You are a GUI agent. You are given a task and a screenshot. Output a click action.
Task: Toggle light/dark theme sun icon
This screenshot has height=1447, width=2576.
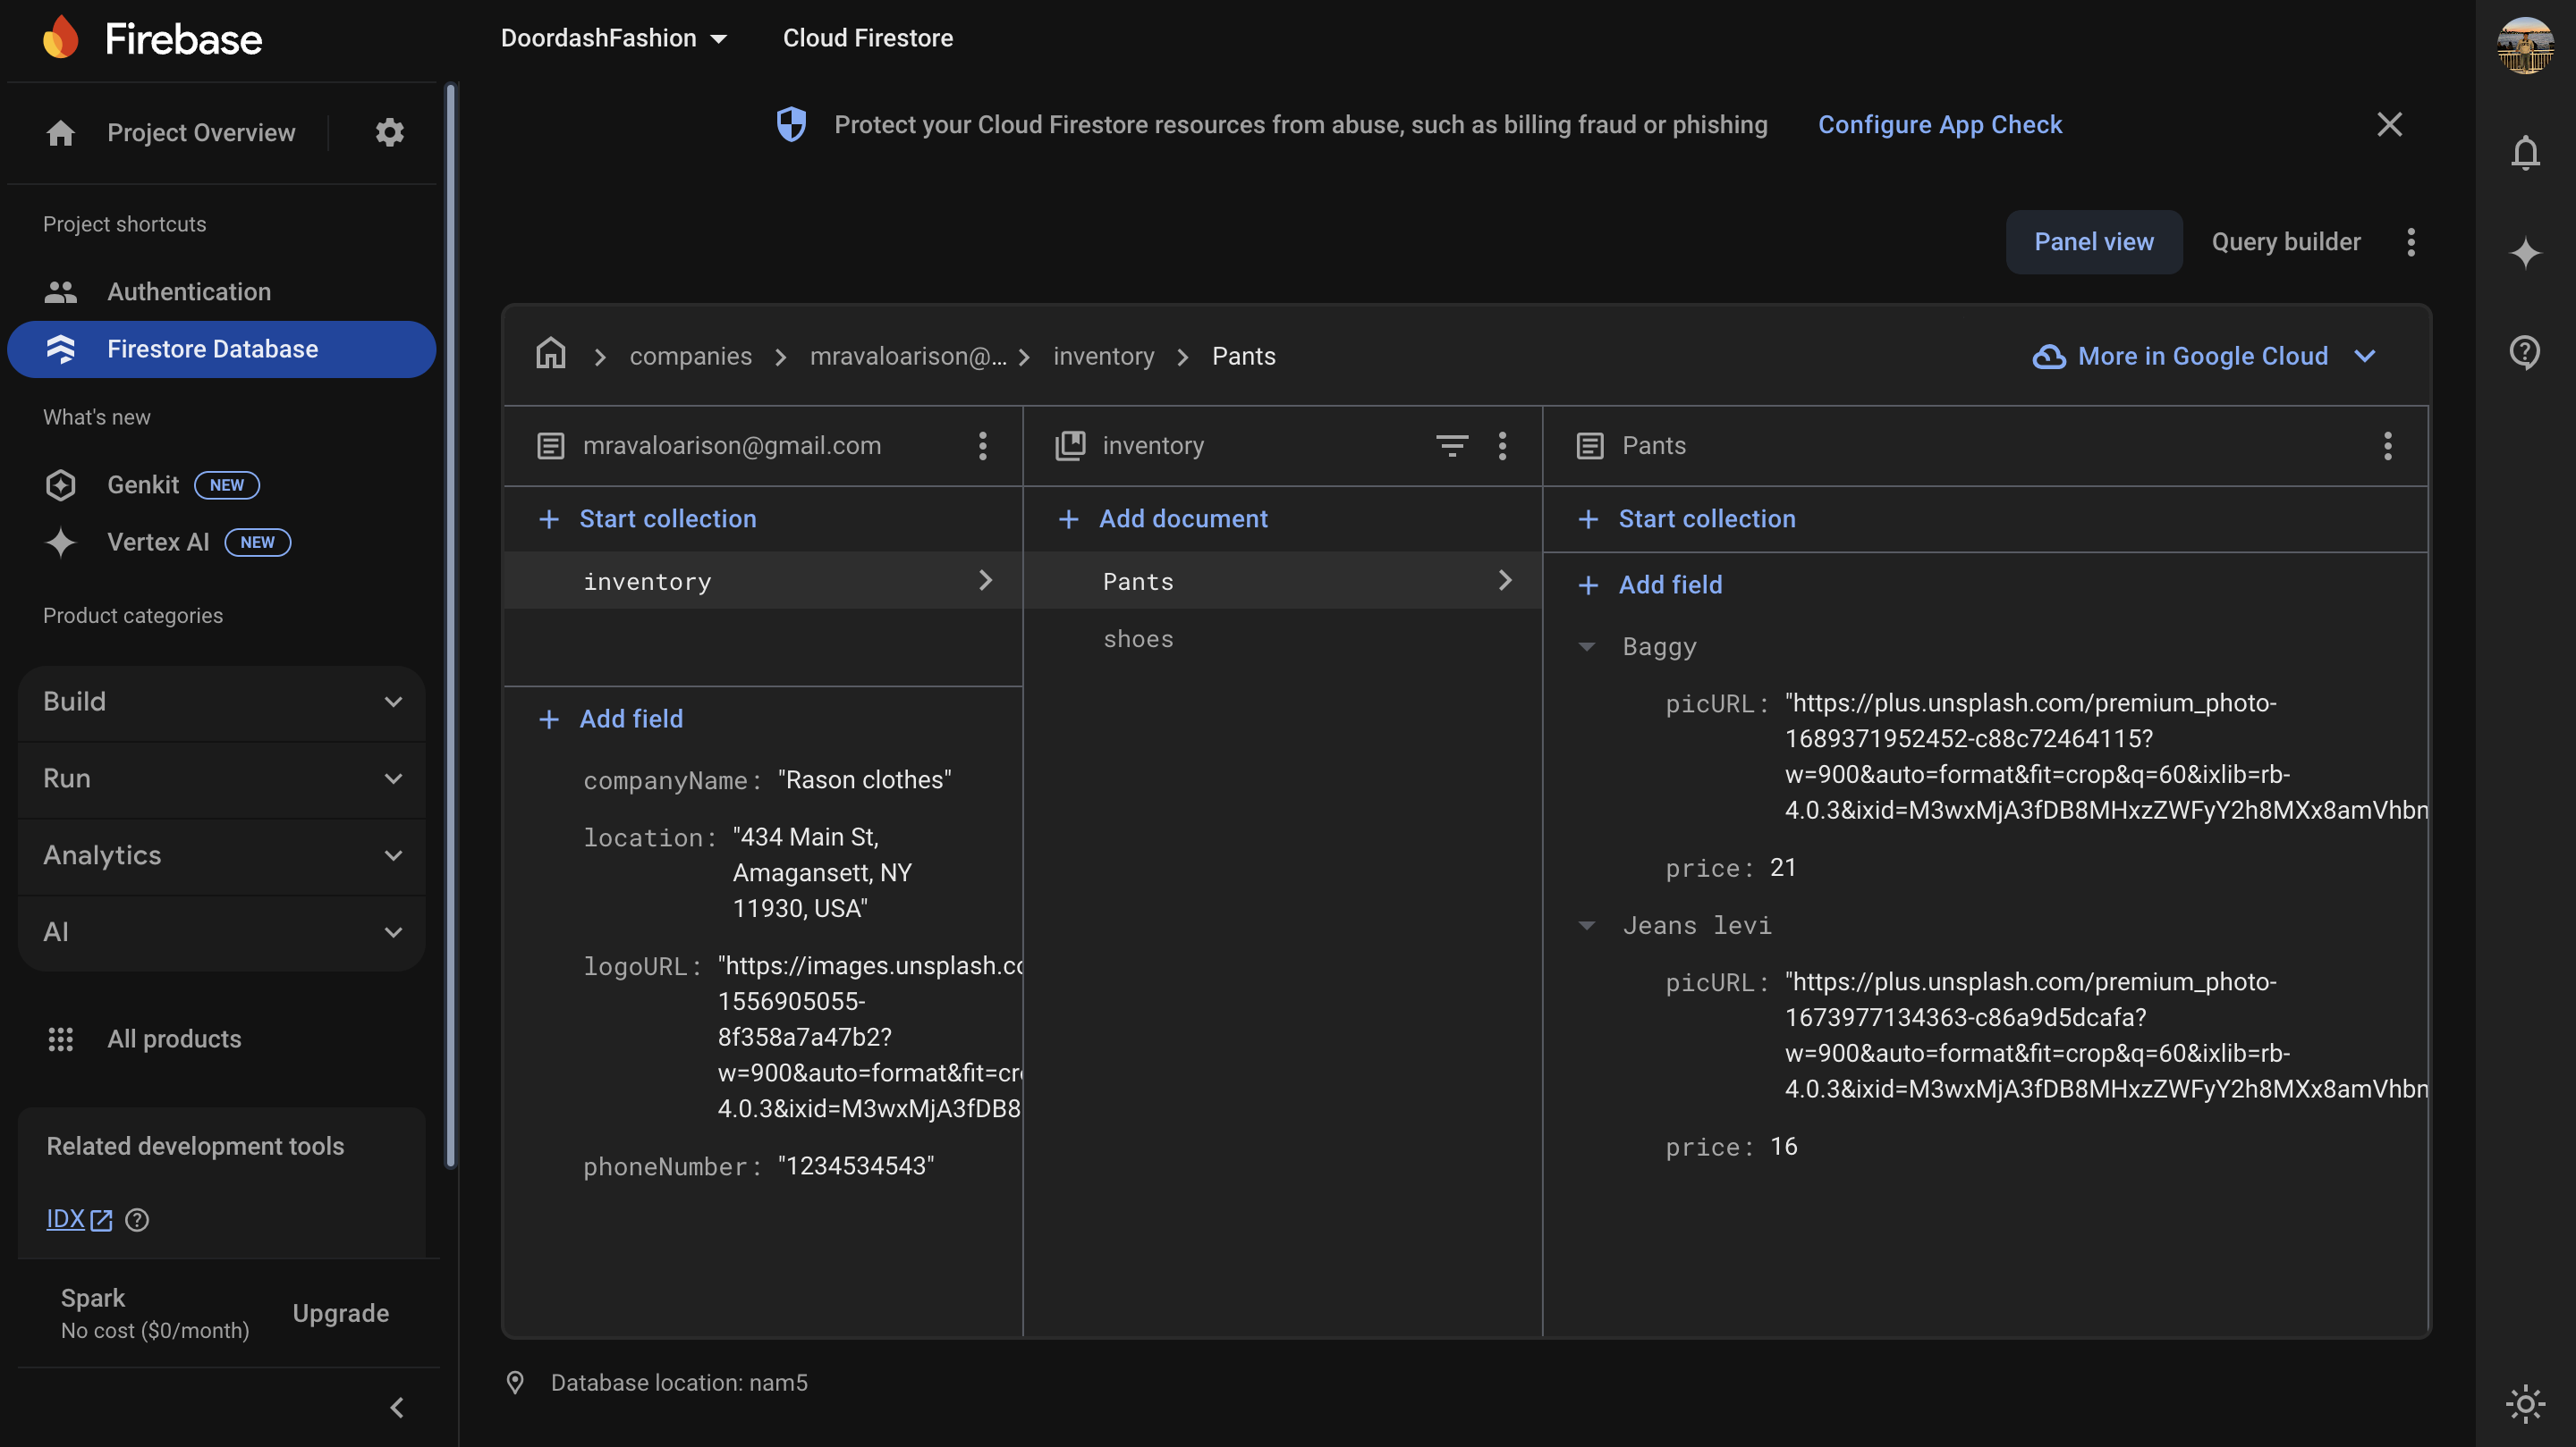point(2525,1404)
